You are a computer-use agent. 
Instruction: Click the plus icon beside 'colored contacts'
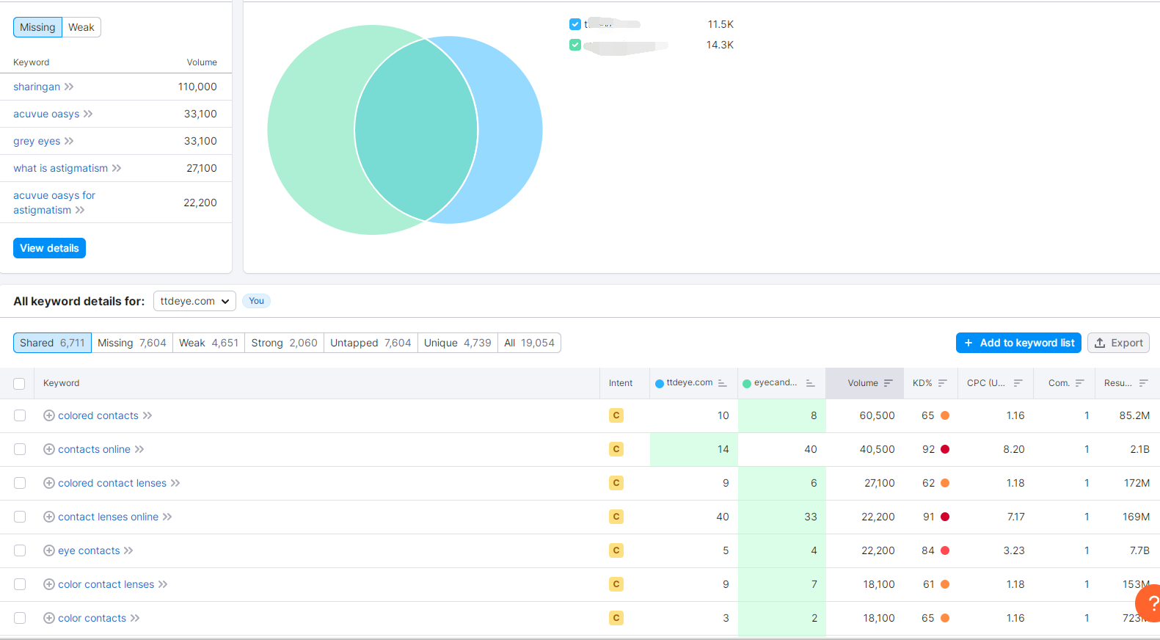[x=49, y=415]
